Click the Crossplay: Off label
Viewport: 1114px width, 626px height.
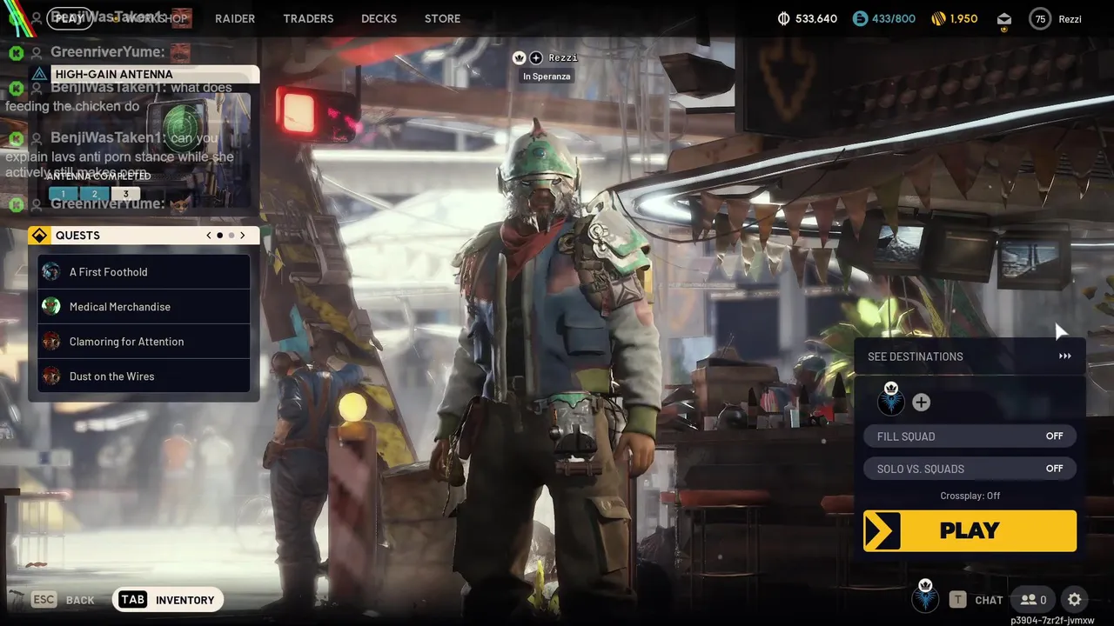[x=970, y=496]
